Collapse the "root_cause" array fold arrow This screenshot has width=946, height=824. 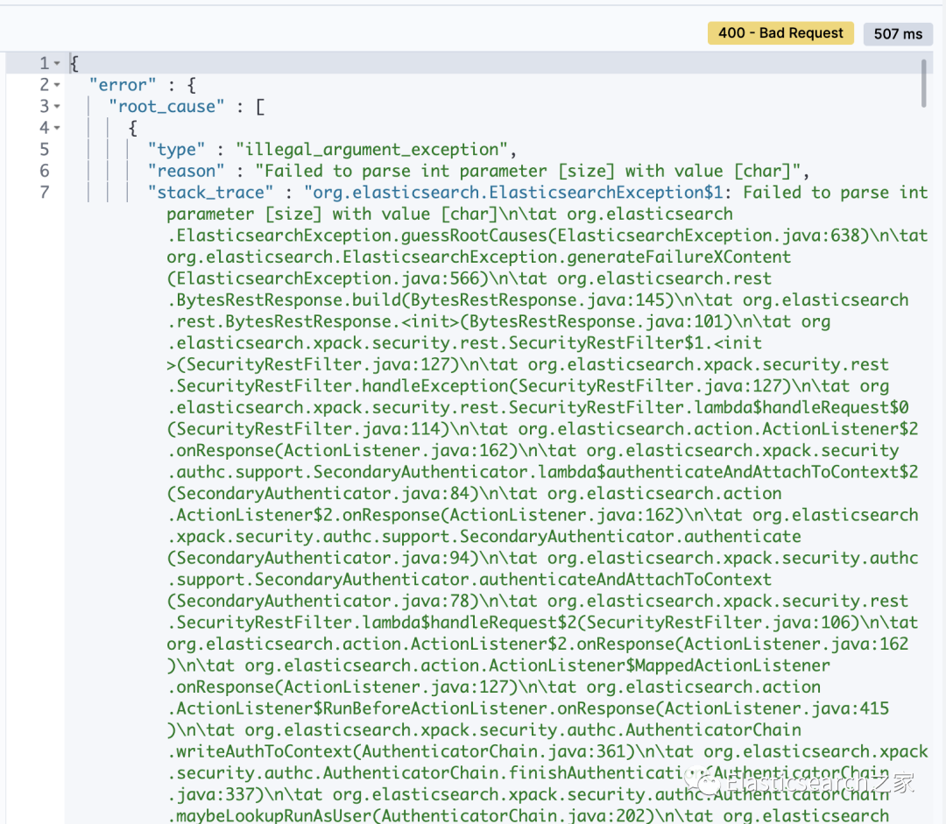click(x=57, y=107)
